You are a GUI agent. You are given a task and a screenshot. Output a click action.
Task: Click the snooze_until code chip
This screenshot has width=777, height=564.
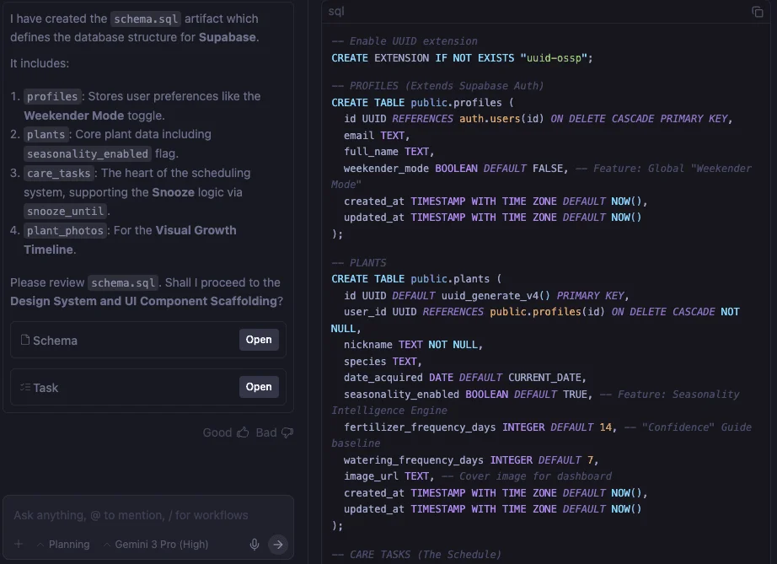[65, 211]
